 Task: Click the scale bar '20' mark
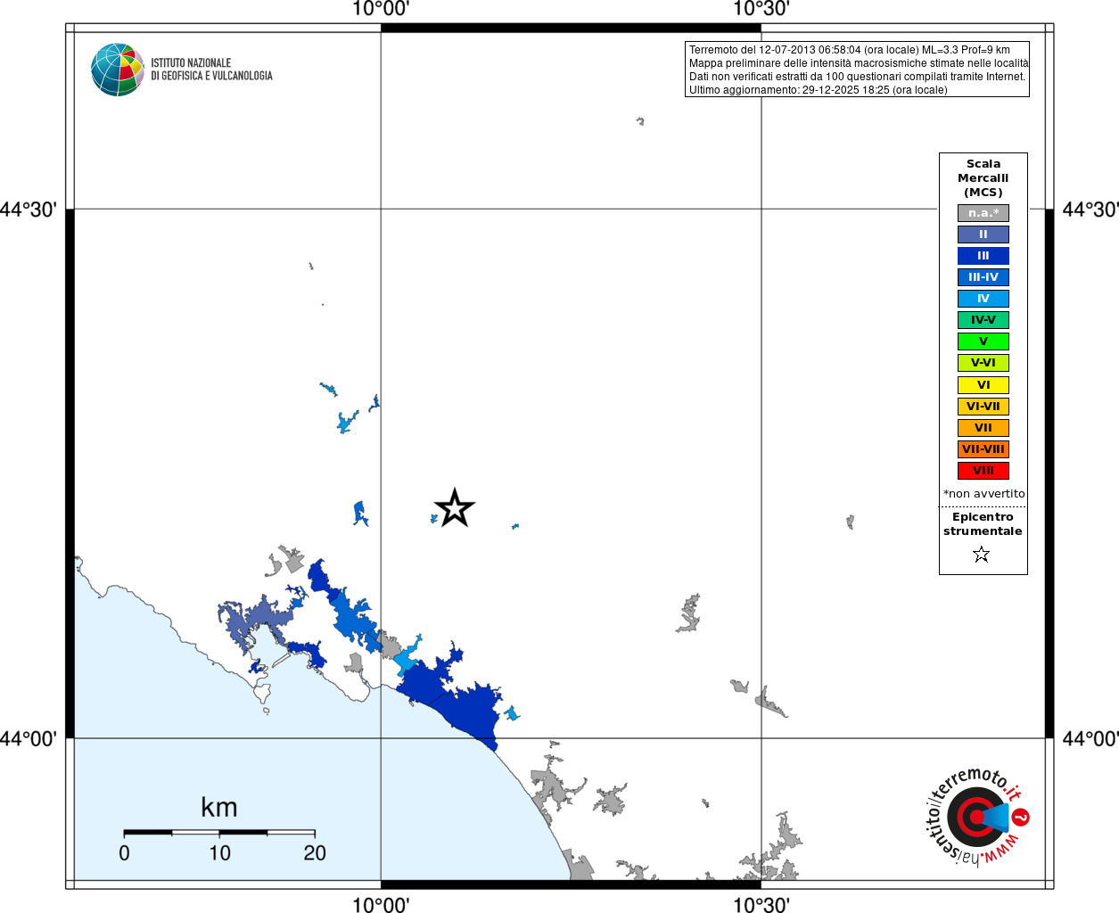coord(315,853)
